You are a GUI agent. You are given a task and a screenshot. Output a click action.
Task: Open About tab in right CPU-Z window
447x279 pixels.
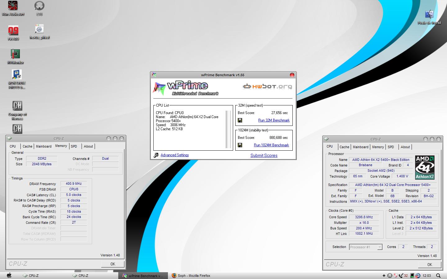405,147
